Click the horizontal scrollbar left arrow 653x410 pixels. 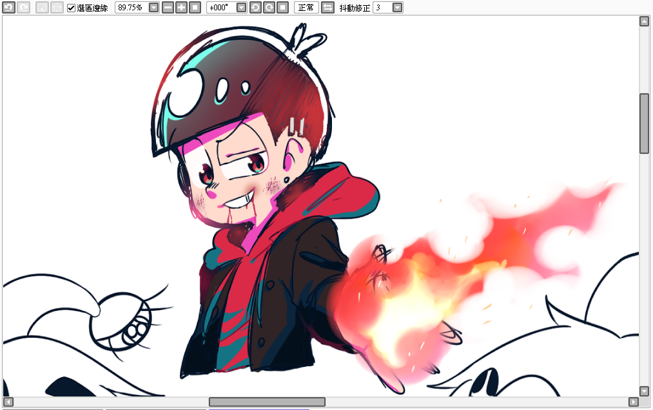[8, 402]
